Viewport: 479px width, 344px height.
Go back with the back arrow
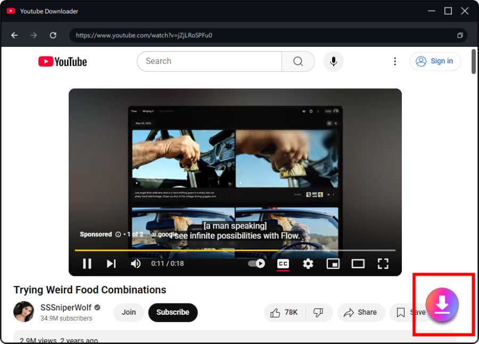click(x=14, y=36)
